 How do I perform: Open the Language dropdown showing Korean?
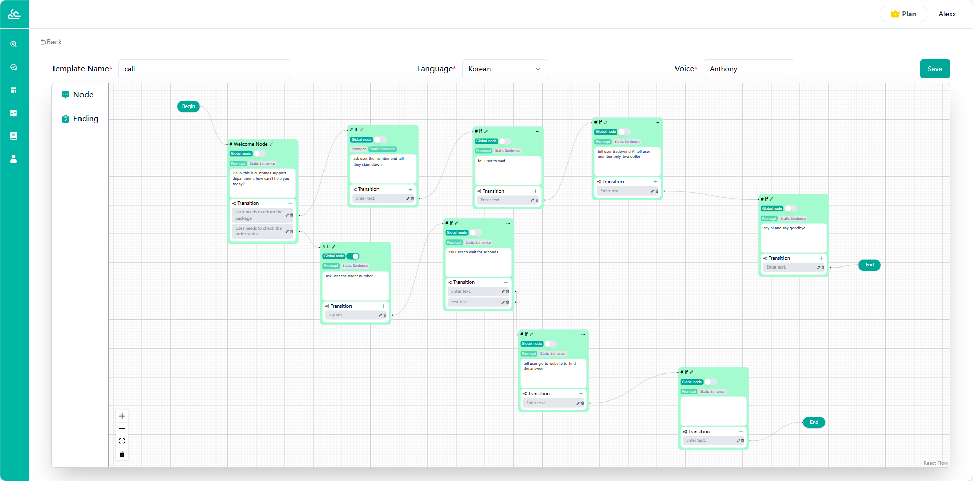504,69
